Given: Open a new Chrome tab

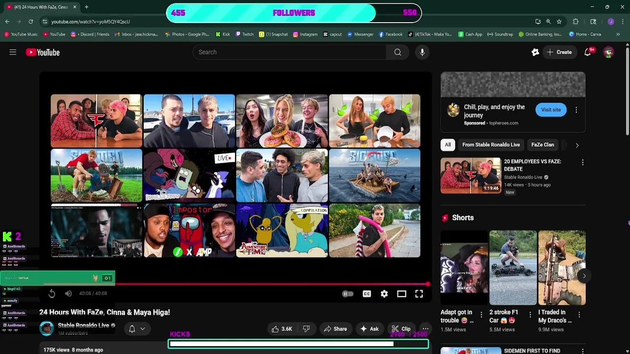Looking at the screenshot, I should 87,7.
